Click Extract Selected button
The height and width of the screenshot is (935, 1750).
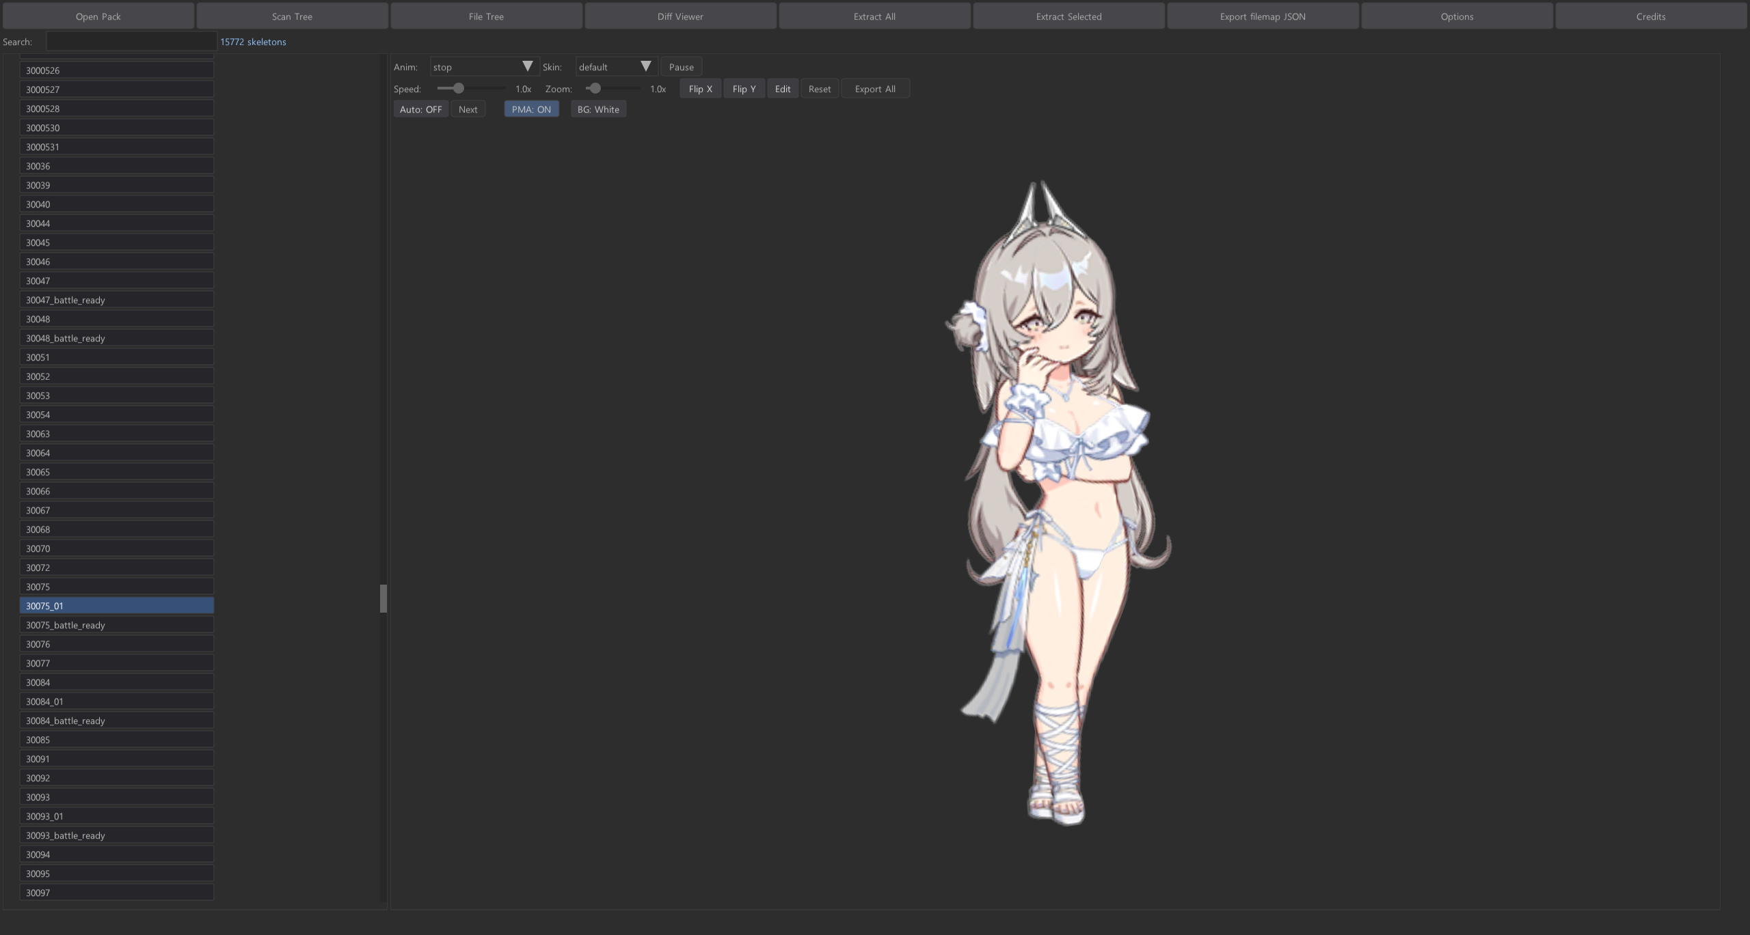pos(1068,16)
